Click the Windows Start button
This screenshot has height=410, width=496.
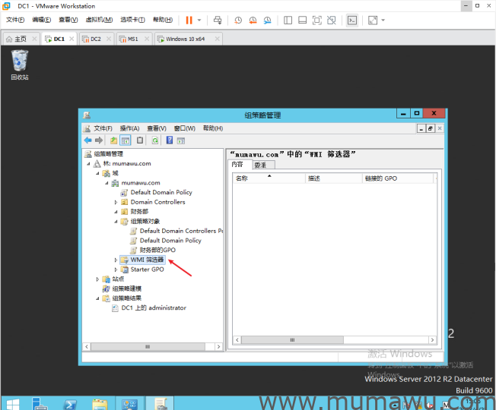pos(13,403)
